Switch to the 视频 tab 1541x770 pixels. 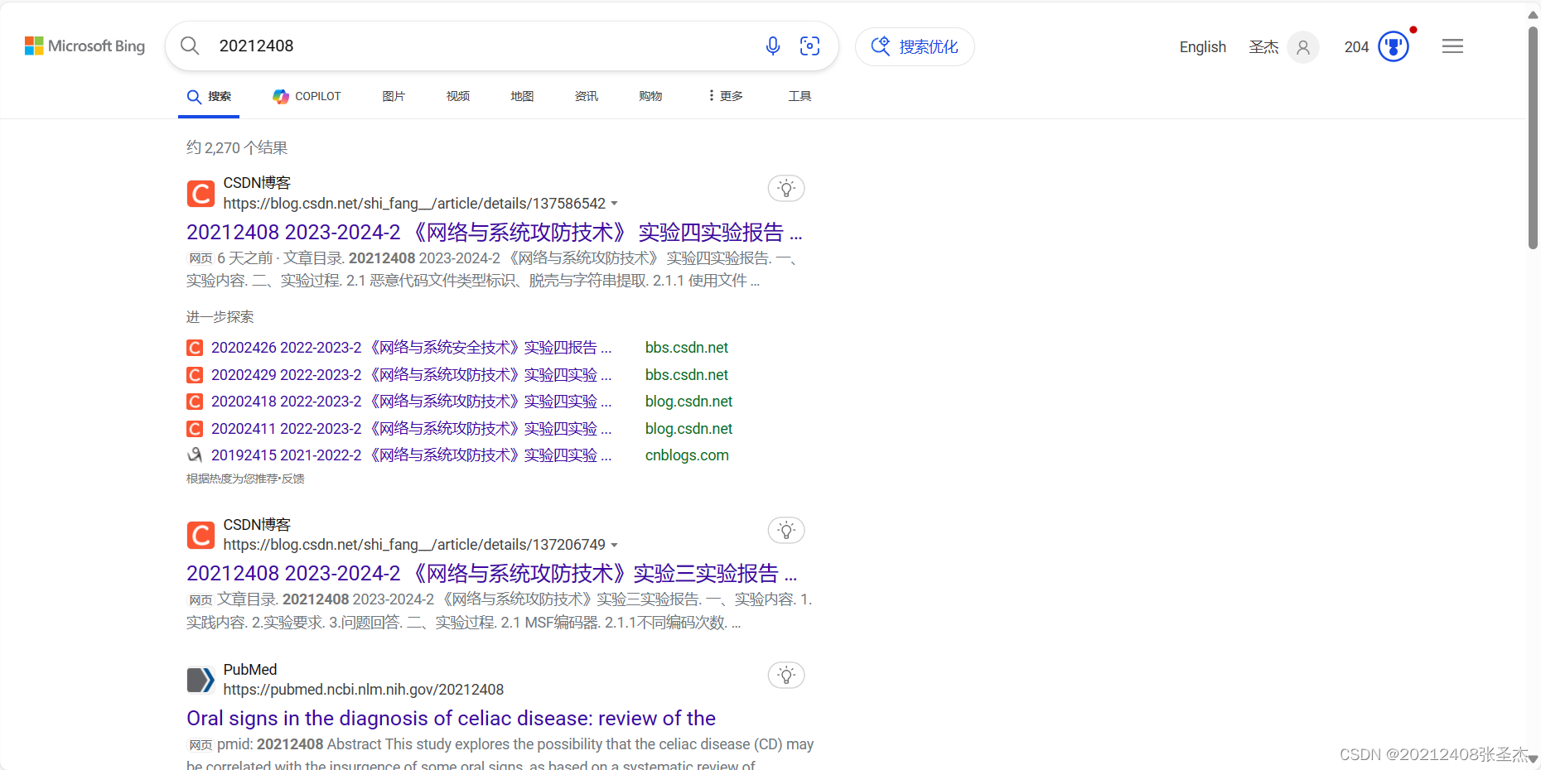point(457,97)
